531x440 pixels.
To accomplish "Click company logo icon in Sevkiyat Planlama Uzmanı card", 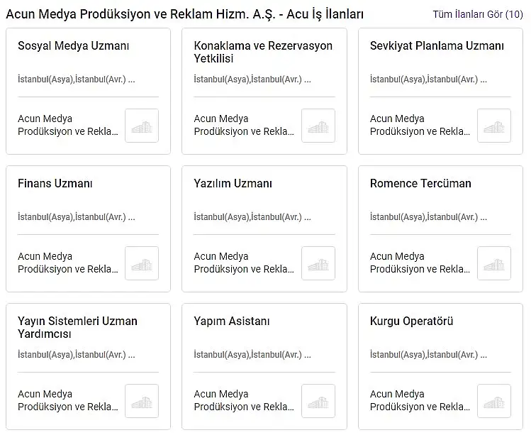I will [x=493, y=126].
